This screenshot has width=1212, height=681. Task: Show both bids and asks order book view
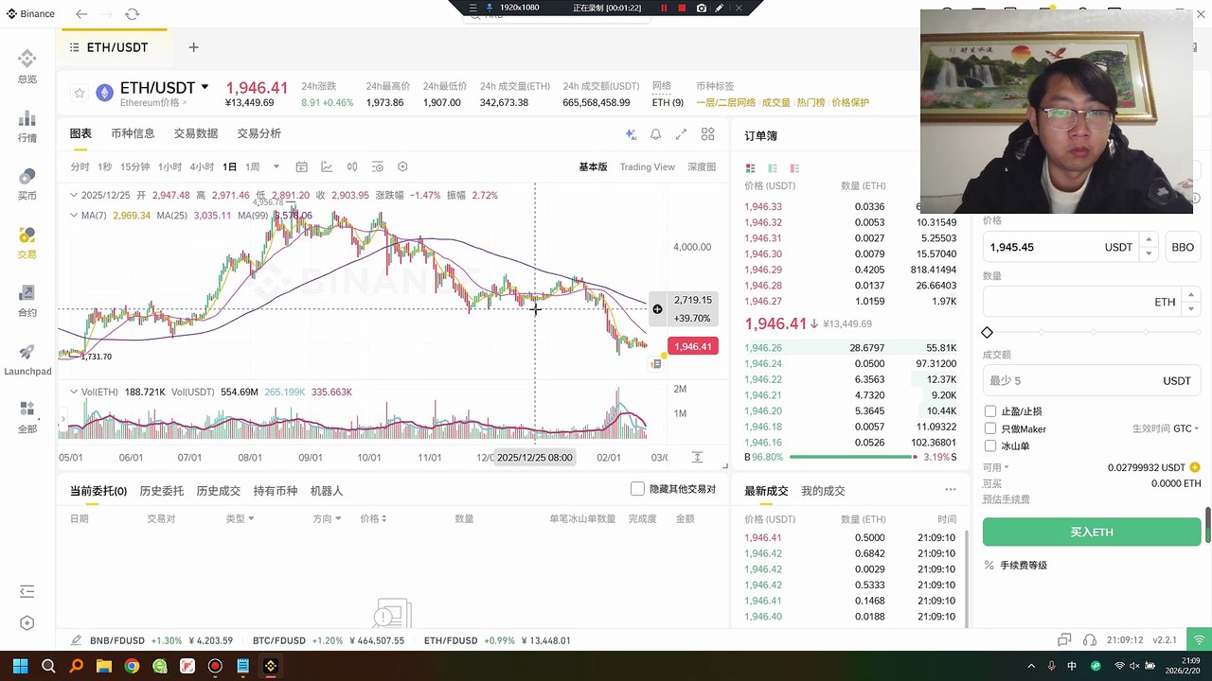(751, 168)
